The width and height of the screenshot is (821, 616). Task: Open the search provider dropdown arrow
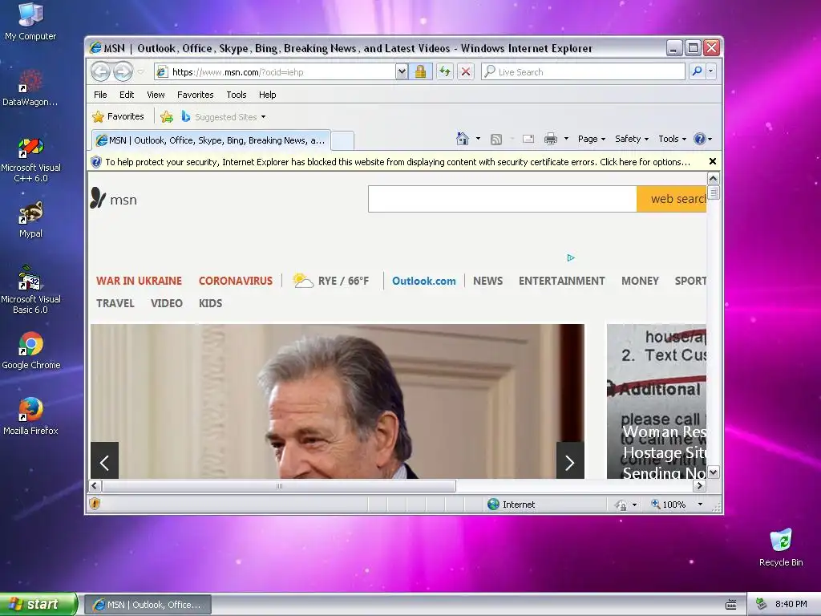pos(710,71)
